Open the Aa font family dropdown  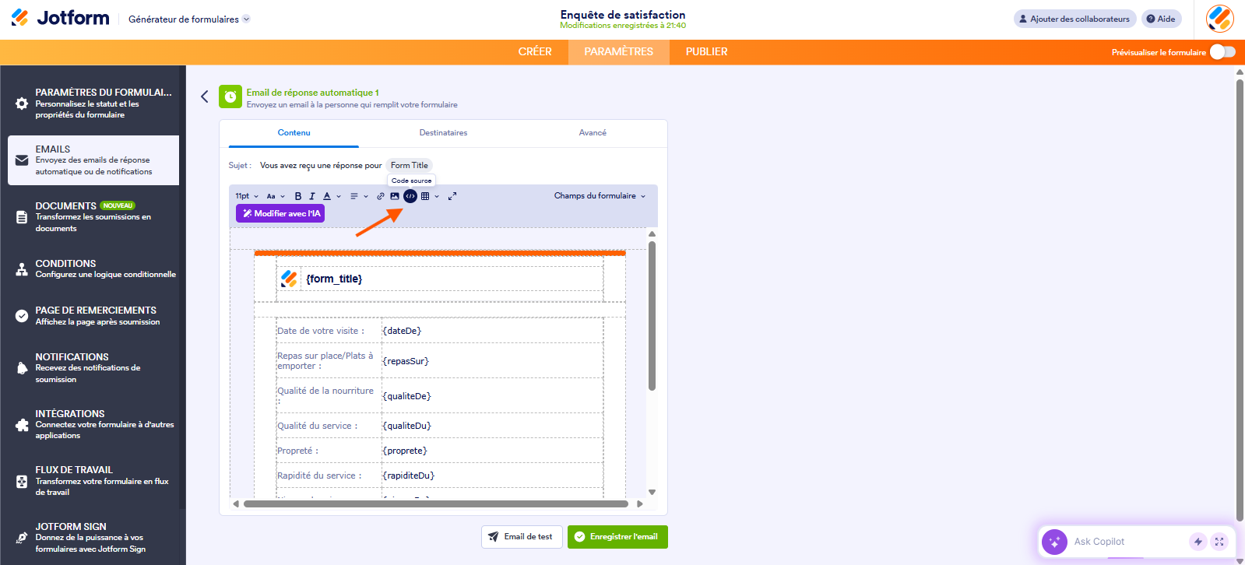276,196
